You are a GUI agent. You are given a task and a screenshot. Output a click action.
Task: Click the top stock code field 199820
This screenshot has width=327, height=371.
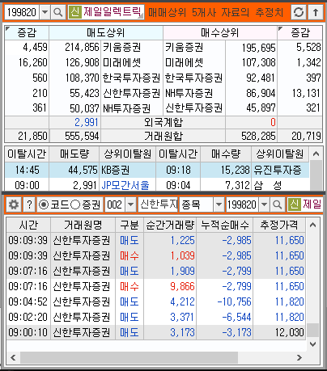22,12
